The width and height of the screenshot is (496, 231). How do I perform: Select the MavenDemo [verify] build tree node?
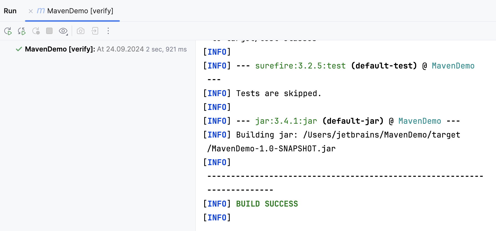pos(60,49)
